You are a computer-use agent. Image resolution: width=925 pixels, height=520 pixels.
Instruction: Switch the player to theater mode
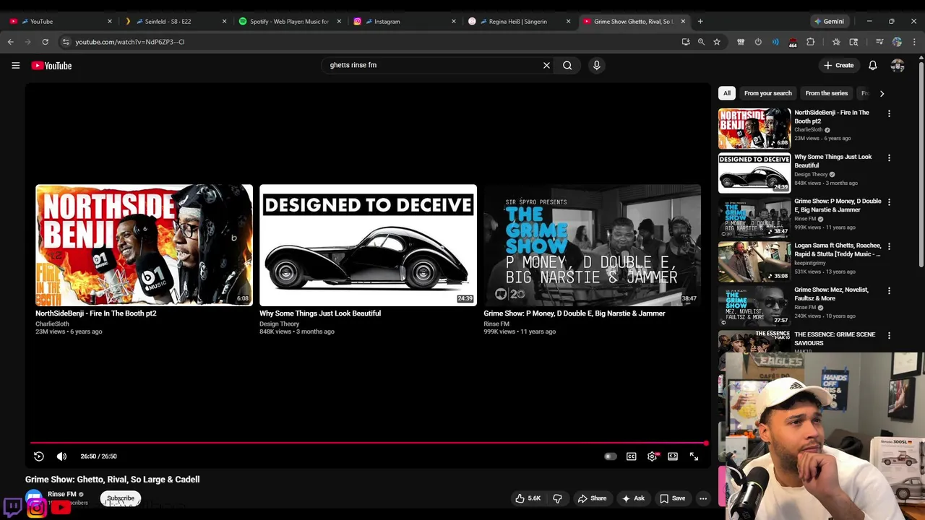[x=673, y=456]
